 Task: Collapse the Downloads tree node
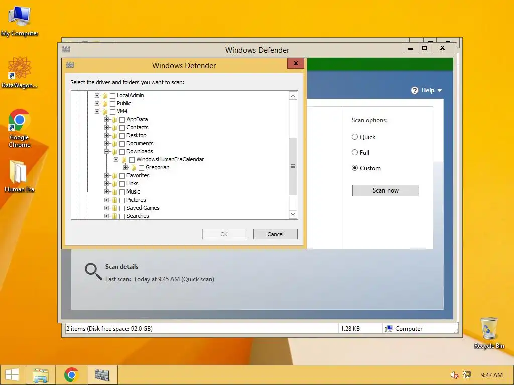tap(106, 151)
